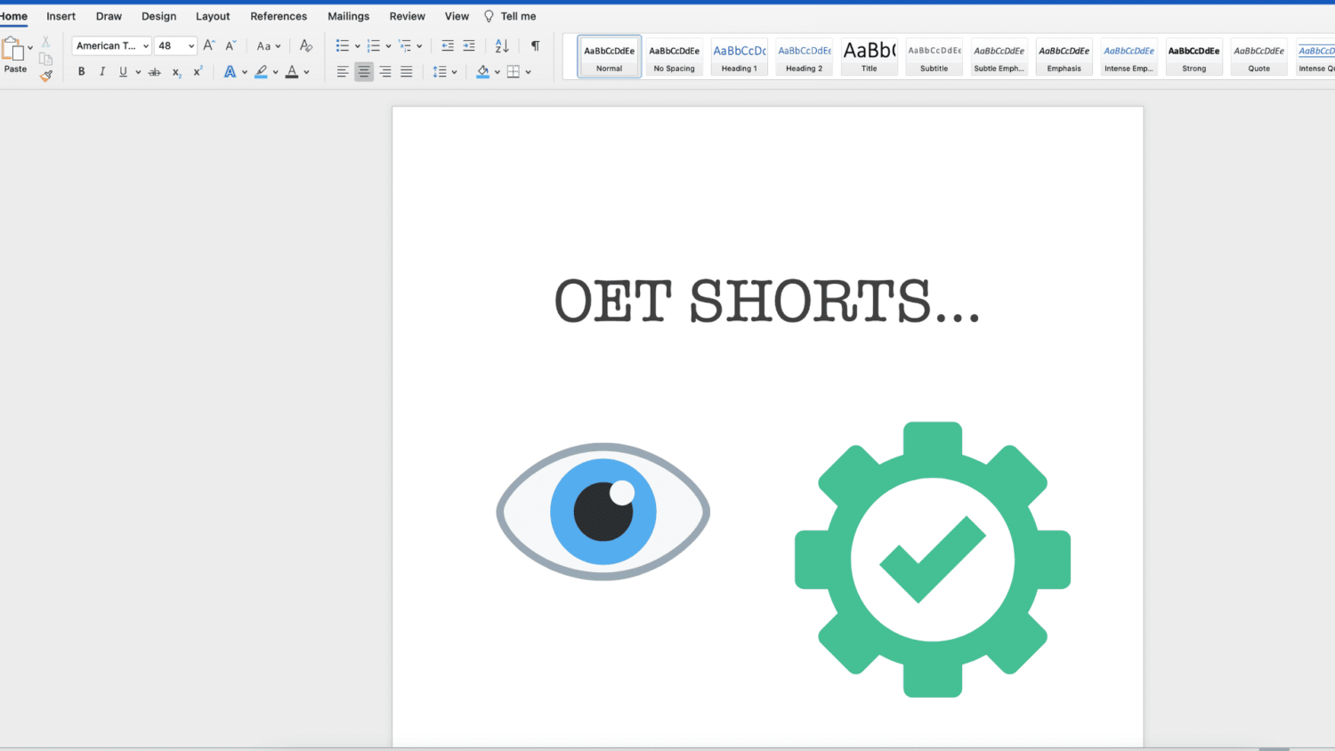Image resolution: width=1335 pixels, height=751 pixels.
Task: Expand the numbering library arrow
Action: tap(388, 46)
